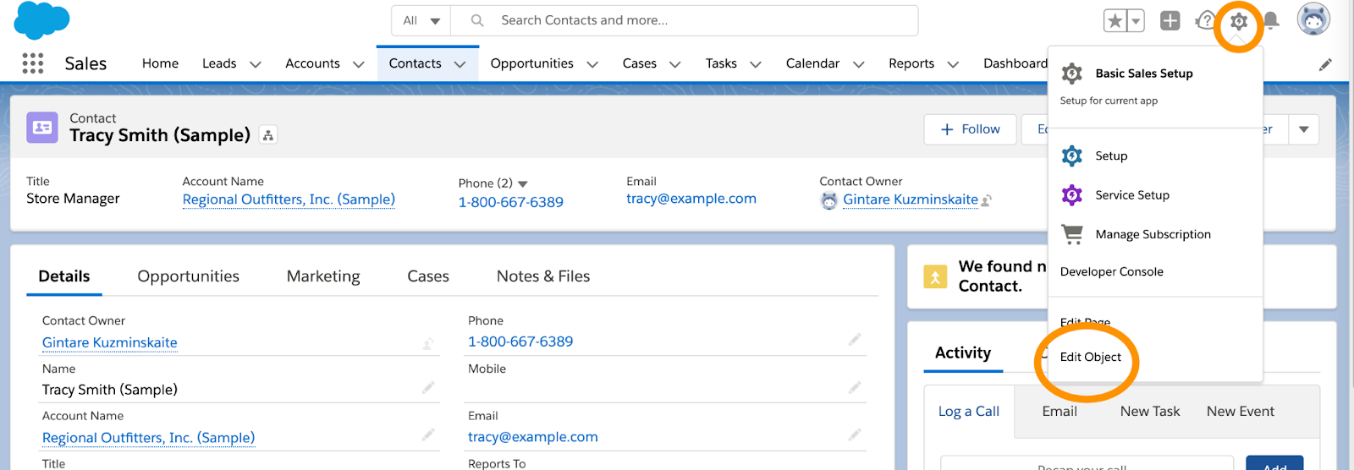
Task: Click Store Manager title value
Action: 73,199
